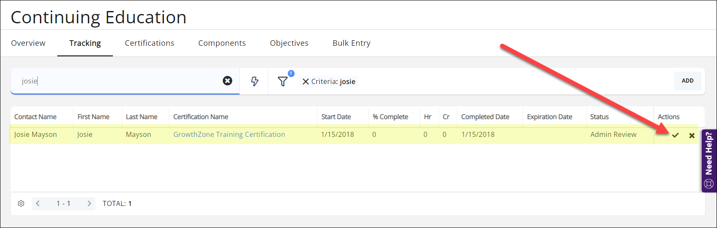Approve Josie Mayson's certification with checkmark

point(675,135)
